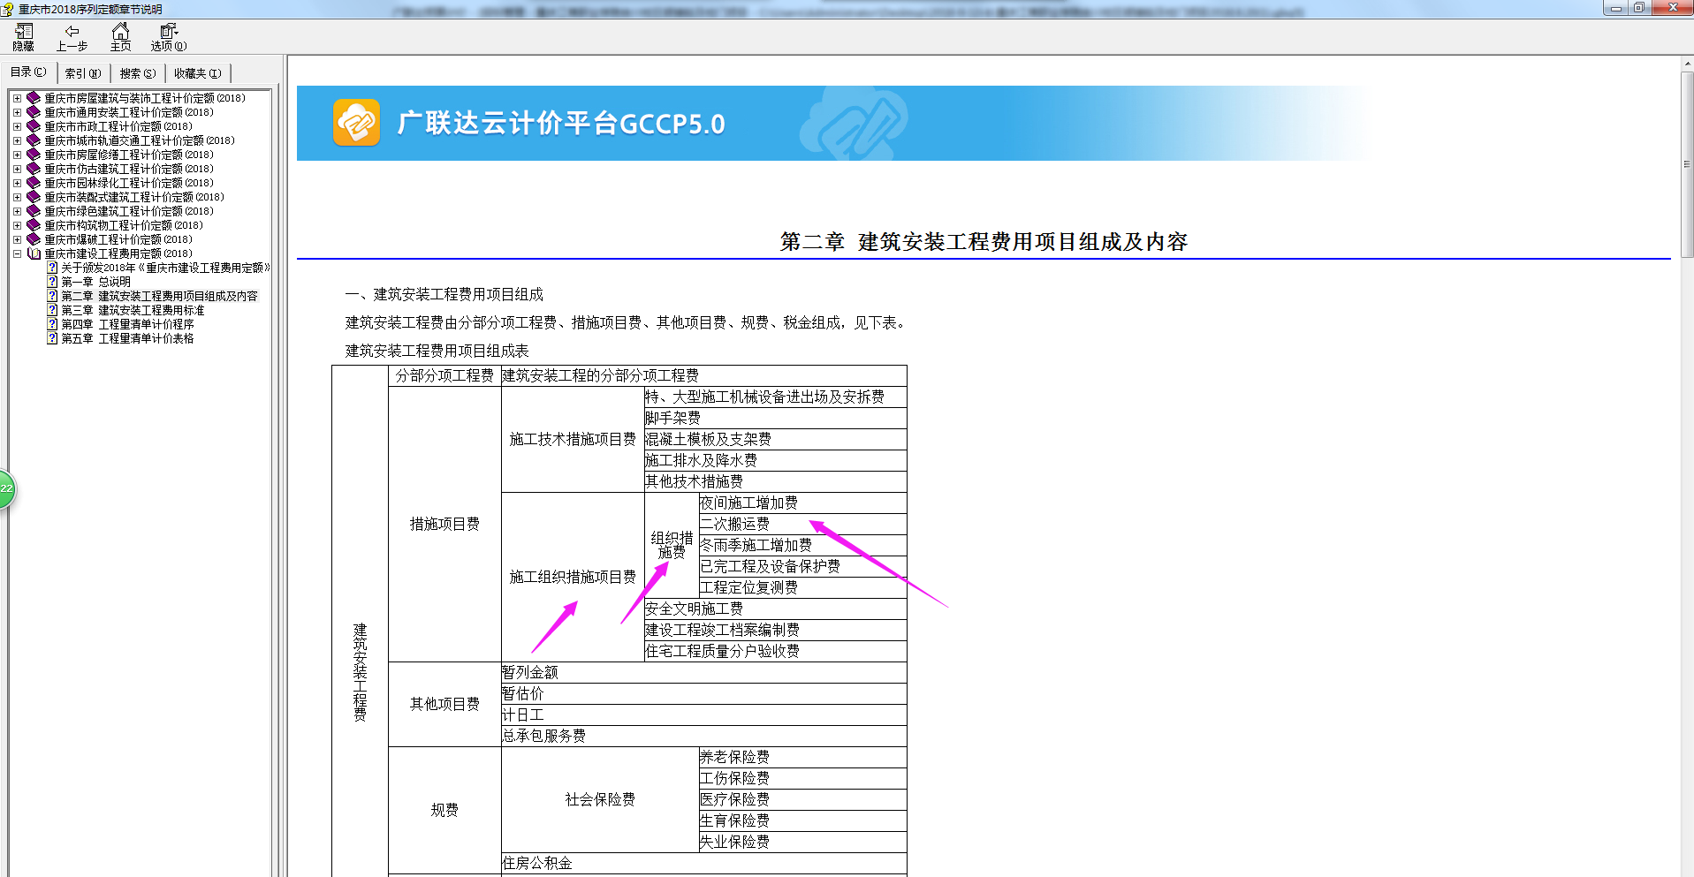1694x877 pixels.
Task: Switch to the 收藏夹 tab
Action: (x=198, y=73)
